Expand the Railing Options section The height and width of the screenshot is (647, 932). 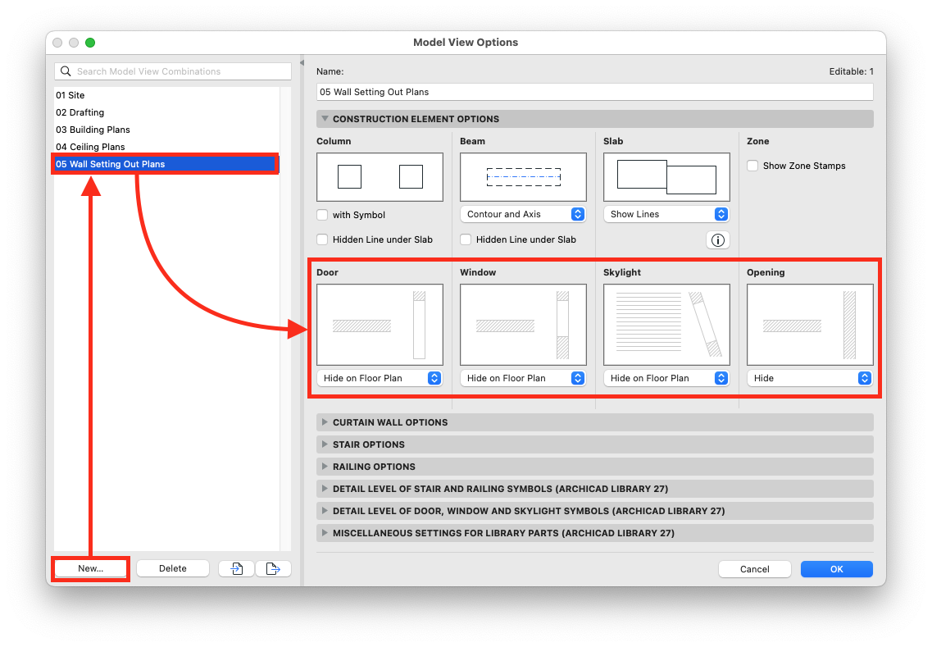click(x=595, y=467)
